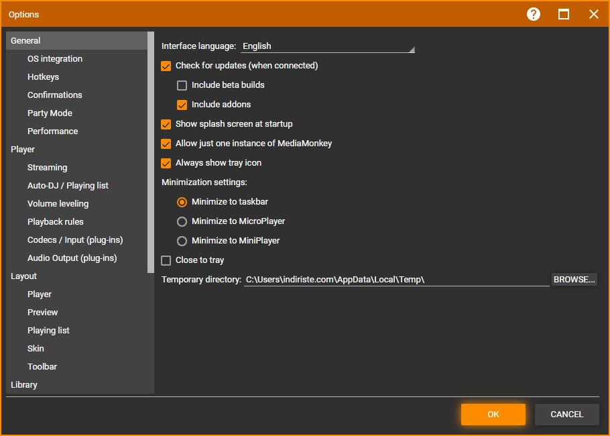Viewport: 610px width, 436px height.
Task: Open OS integration settings
Action: [x=55, y=59]
